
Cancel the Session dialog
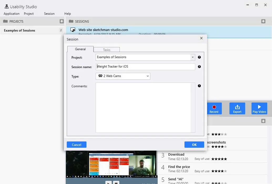(x=76, y=145)
